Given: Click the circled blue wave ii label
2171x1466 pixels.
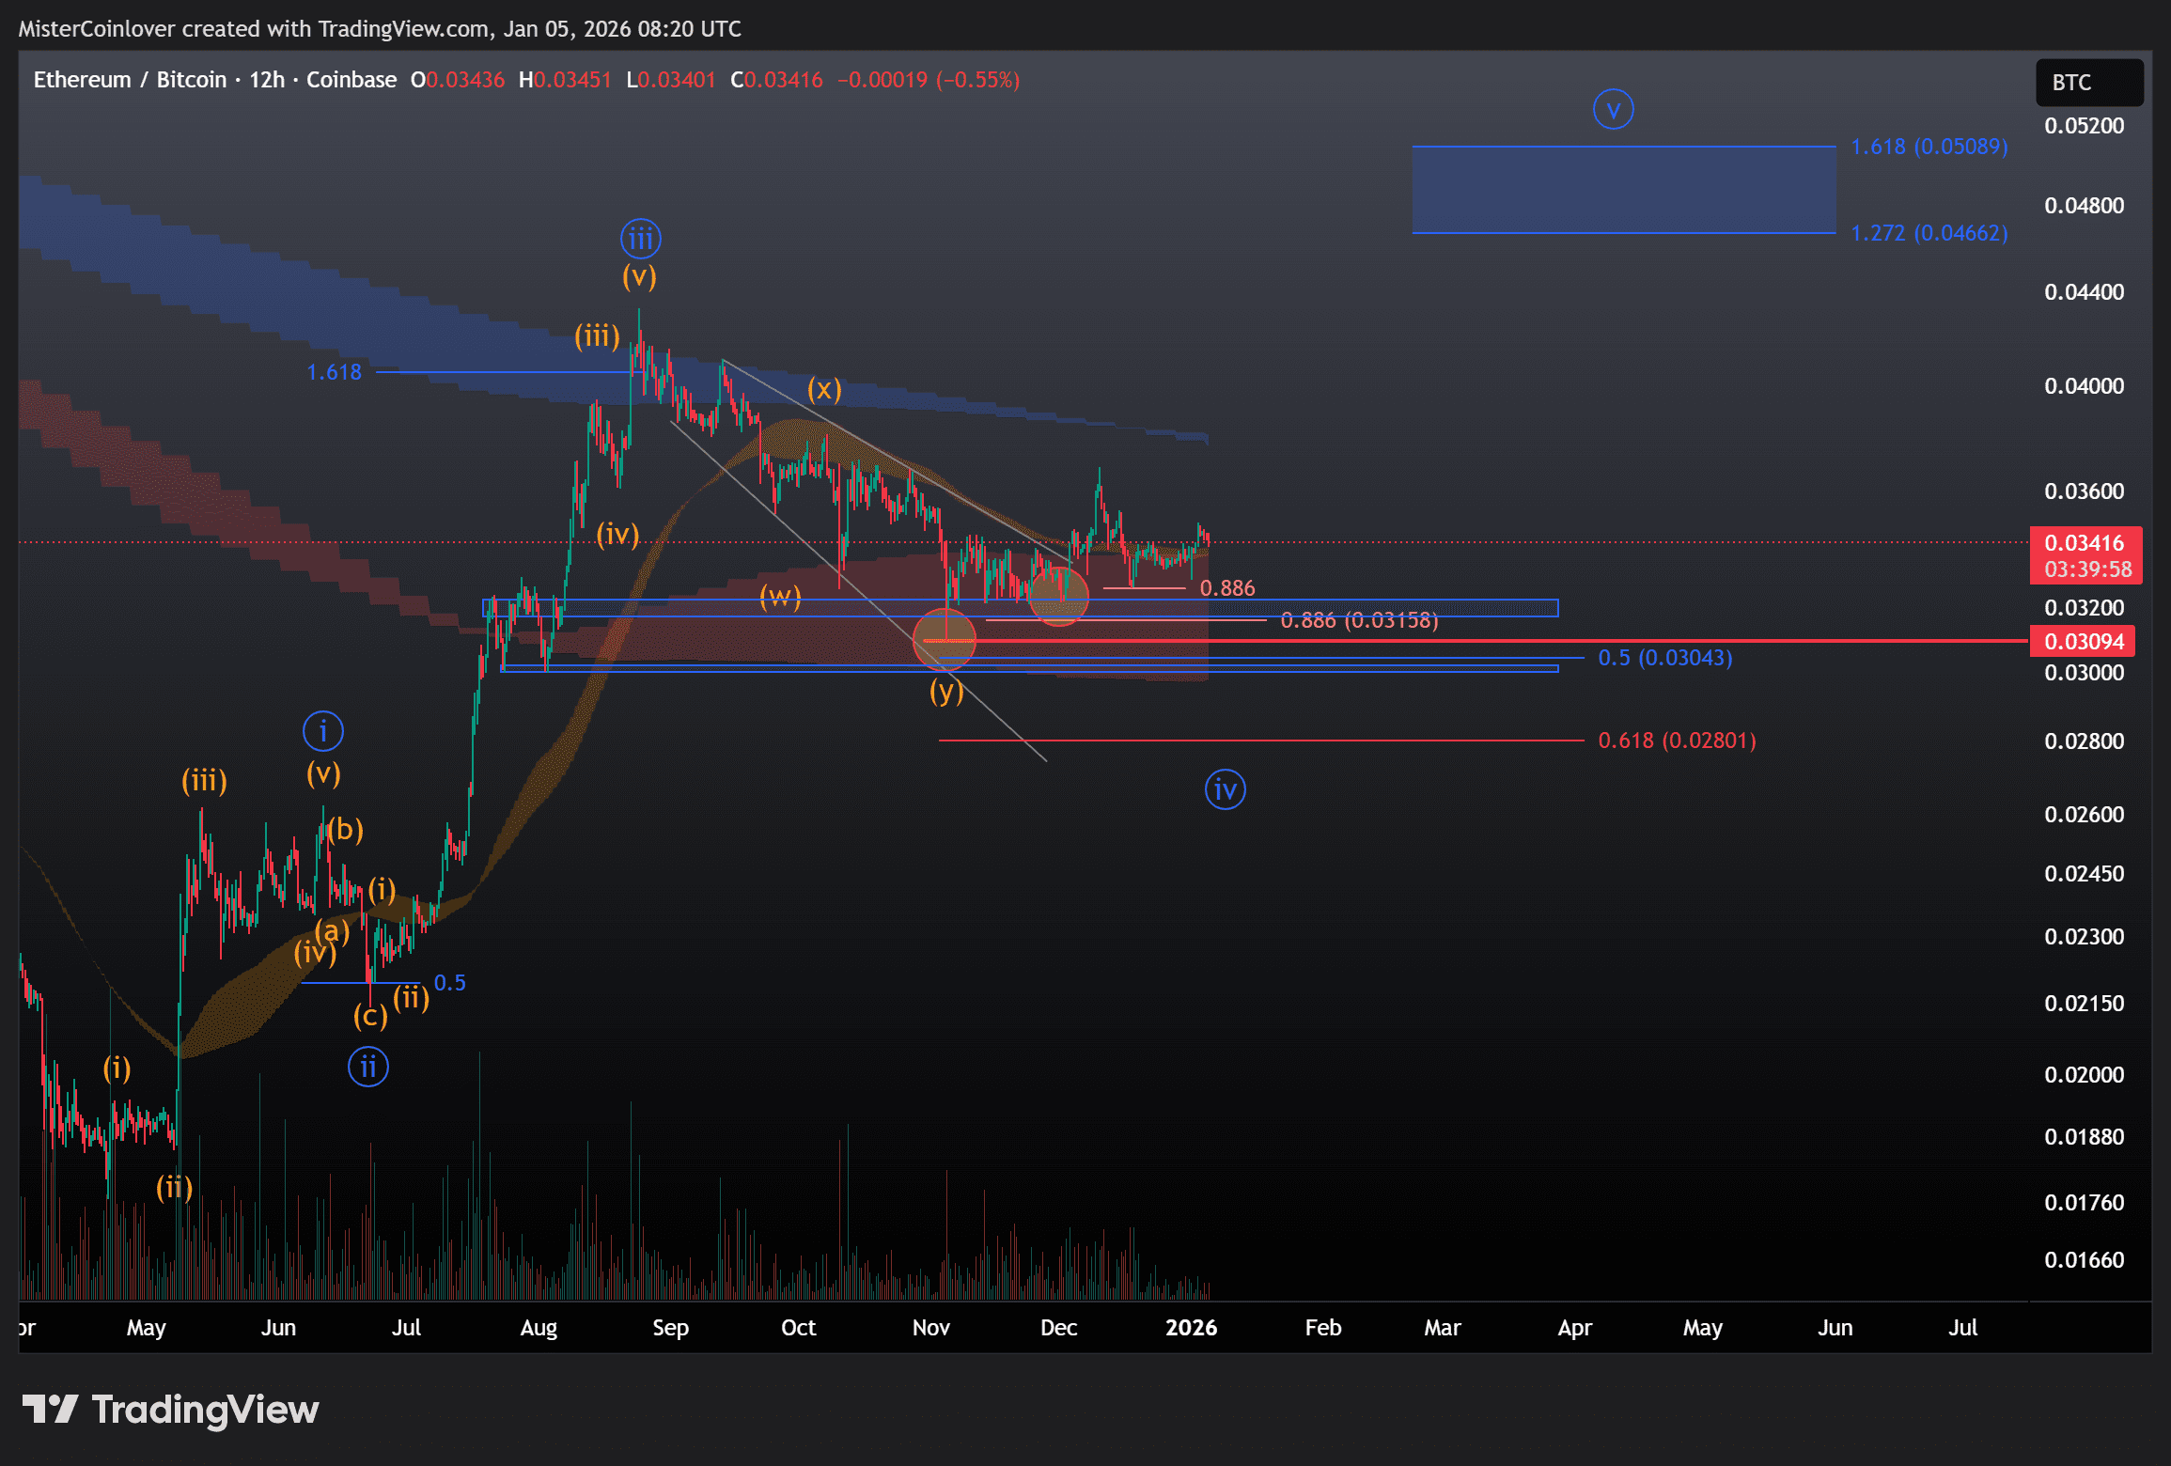Looking at the screenshot, I should [x=367, y=1067].
